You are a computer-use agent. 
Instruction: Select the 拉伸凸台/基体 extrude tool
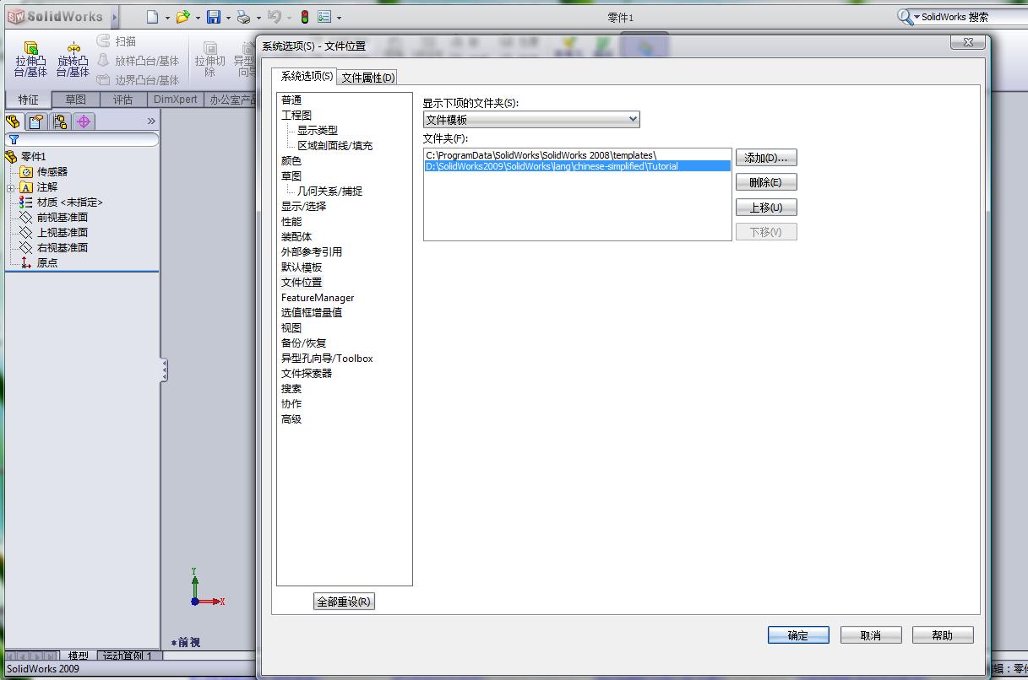point(31,59)
